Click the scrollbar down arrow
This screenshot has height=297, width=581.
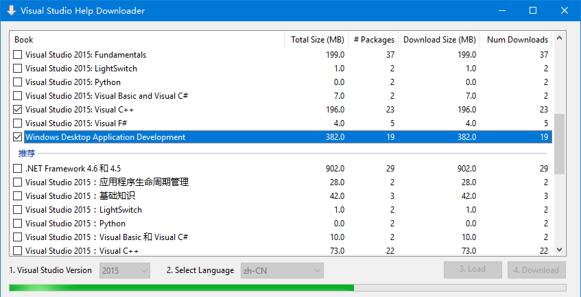(560, 250)
